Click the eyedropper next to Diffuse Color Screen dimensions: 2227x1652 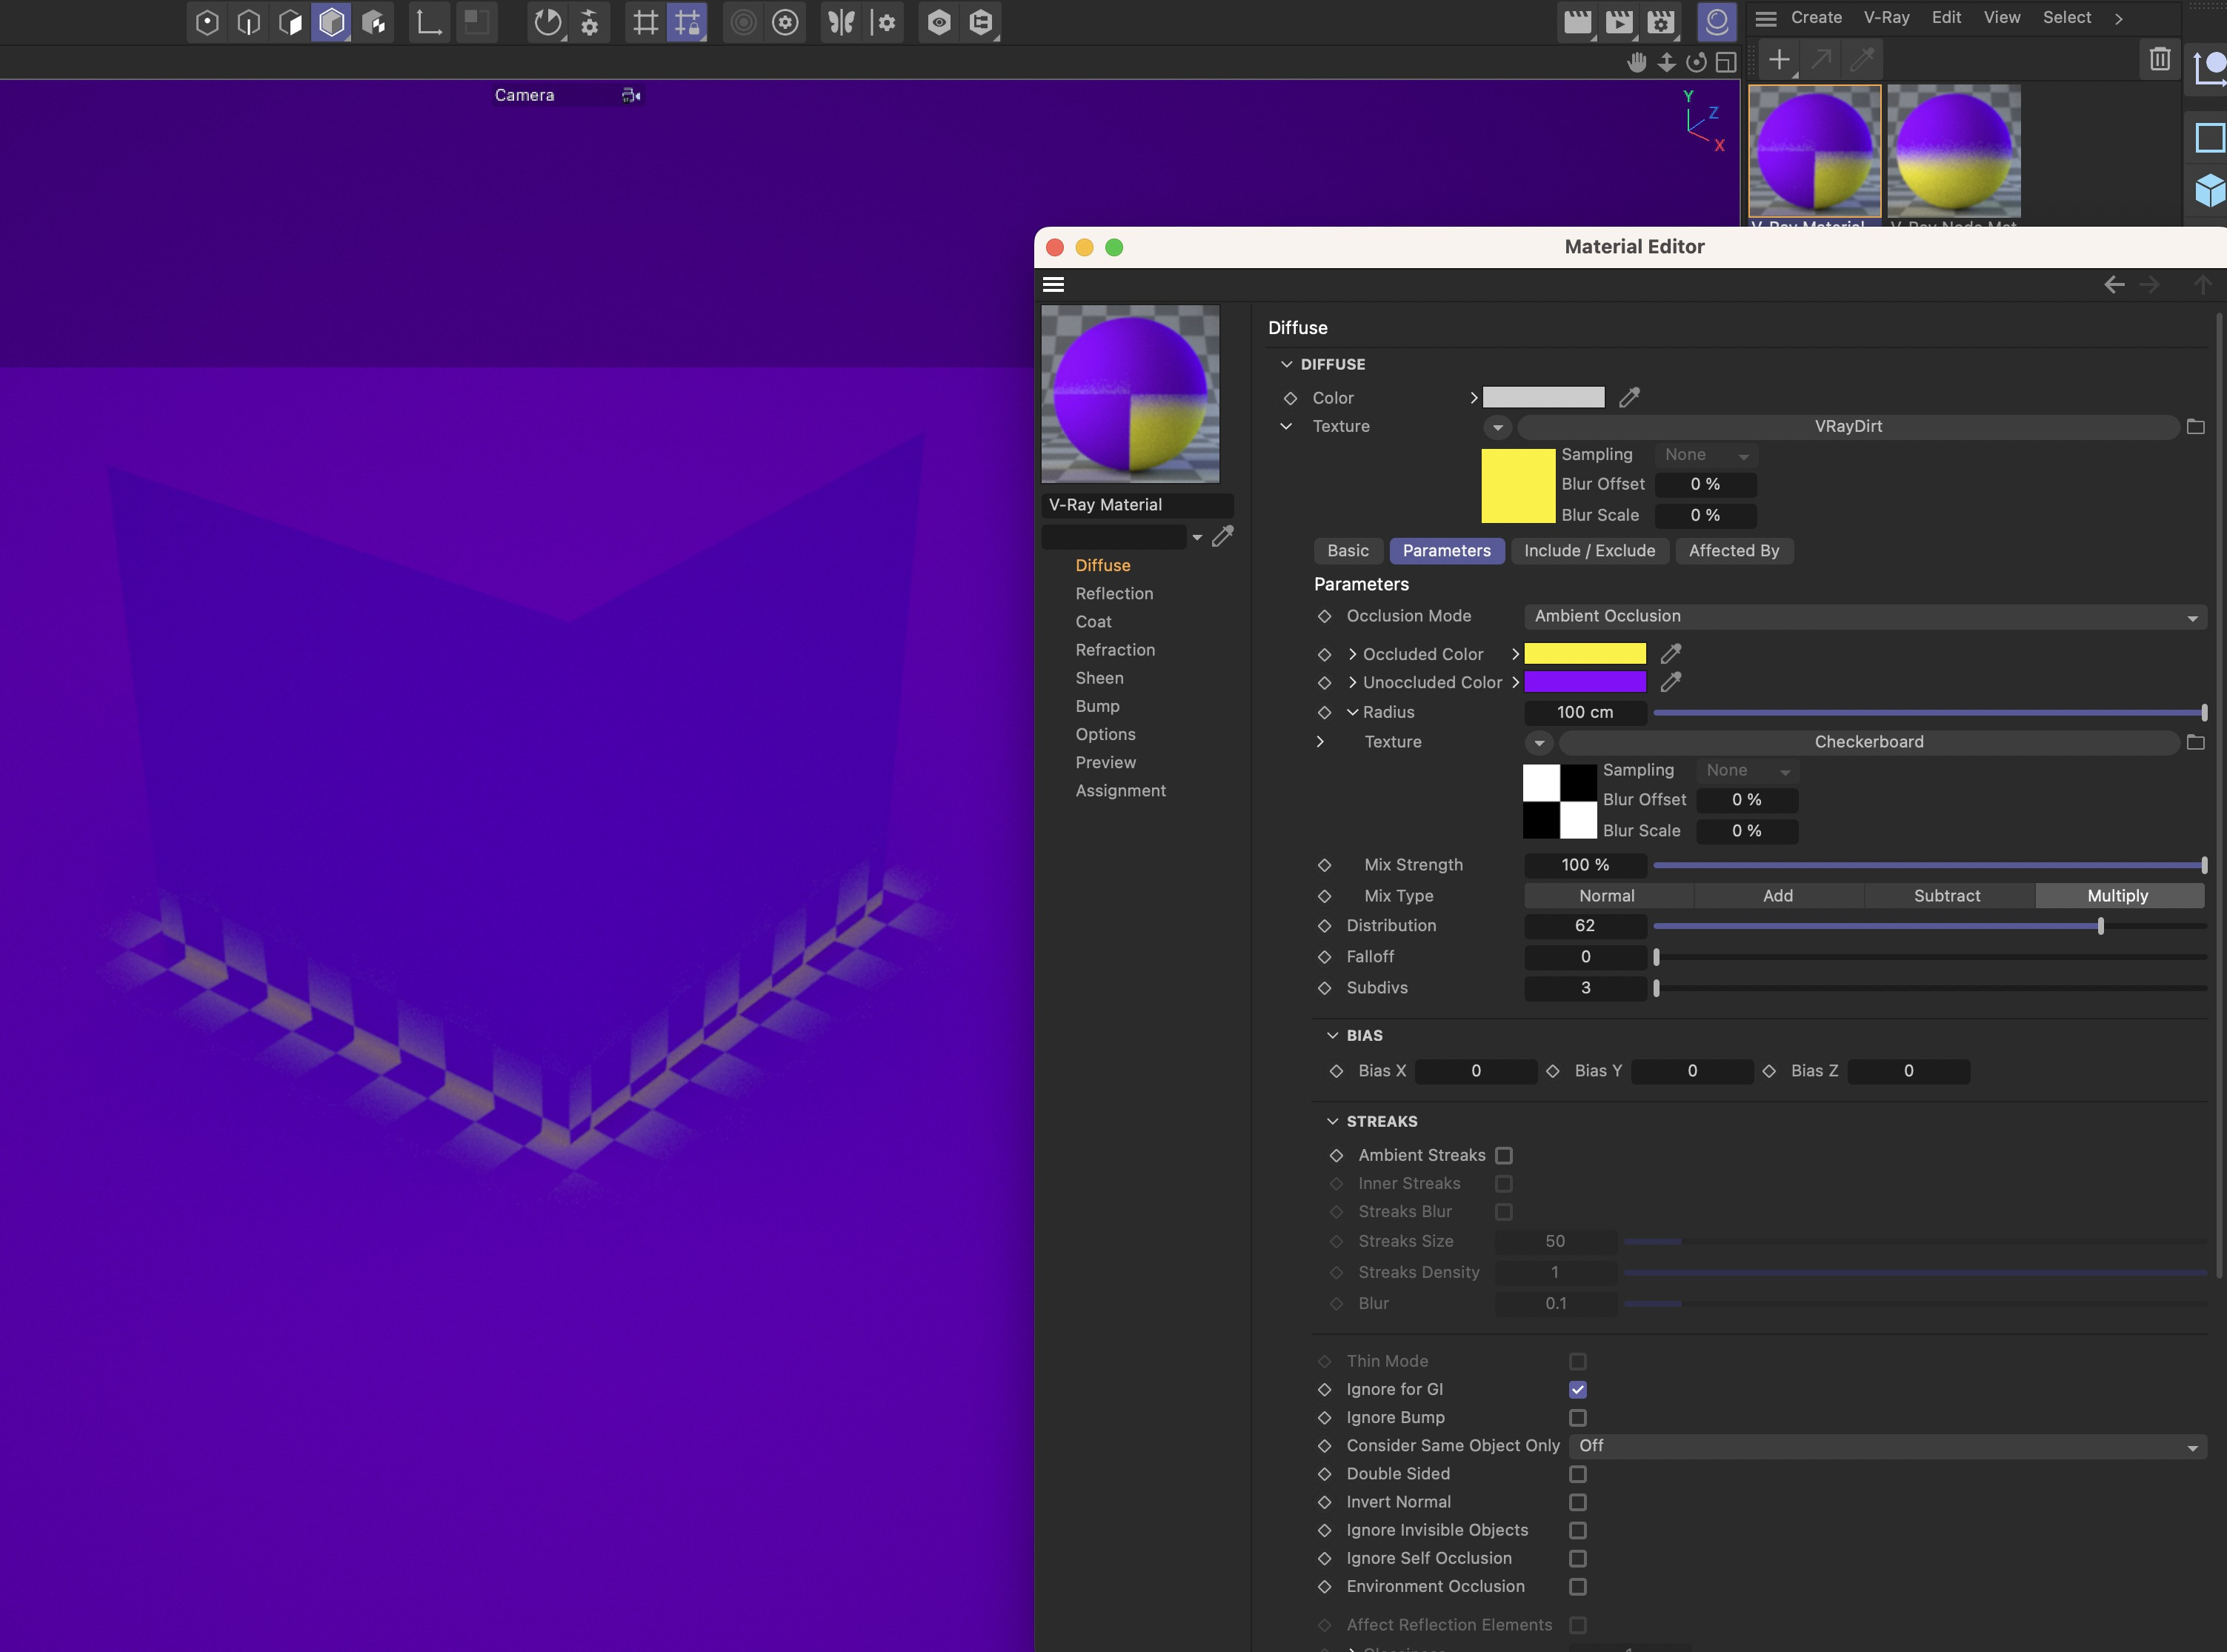point(1630,397)
